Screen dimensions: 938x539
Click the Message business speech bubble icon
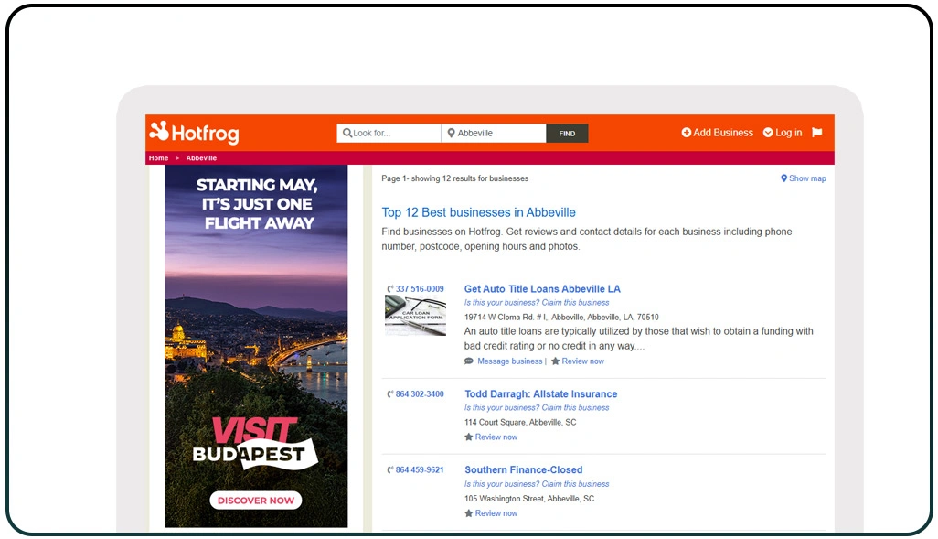click(x=469, y=361)
